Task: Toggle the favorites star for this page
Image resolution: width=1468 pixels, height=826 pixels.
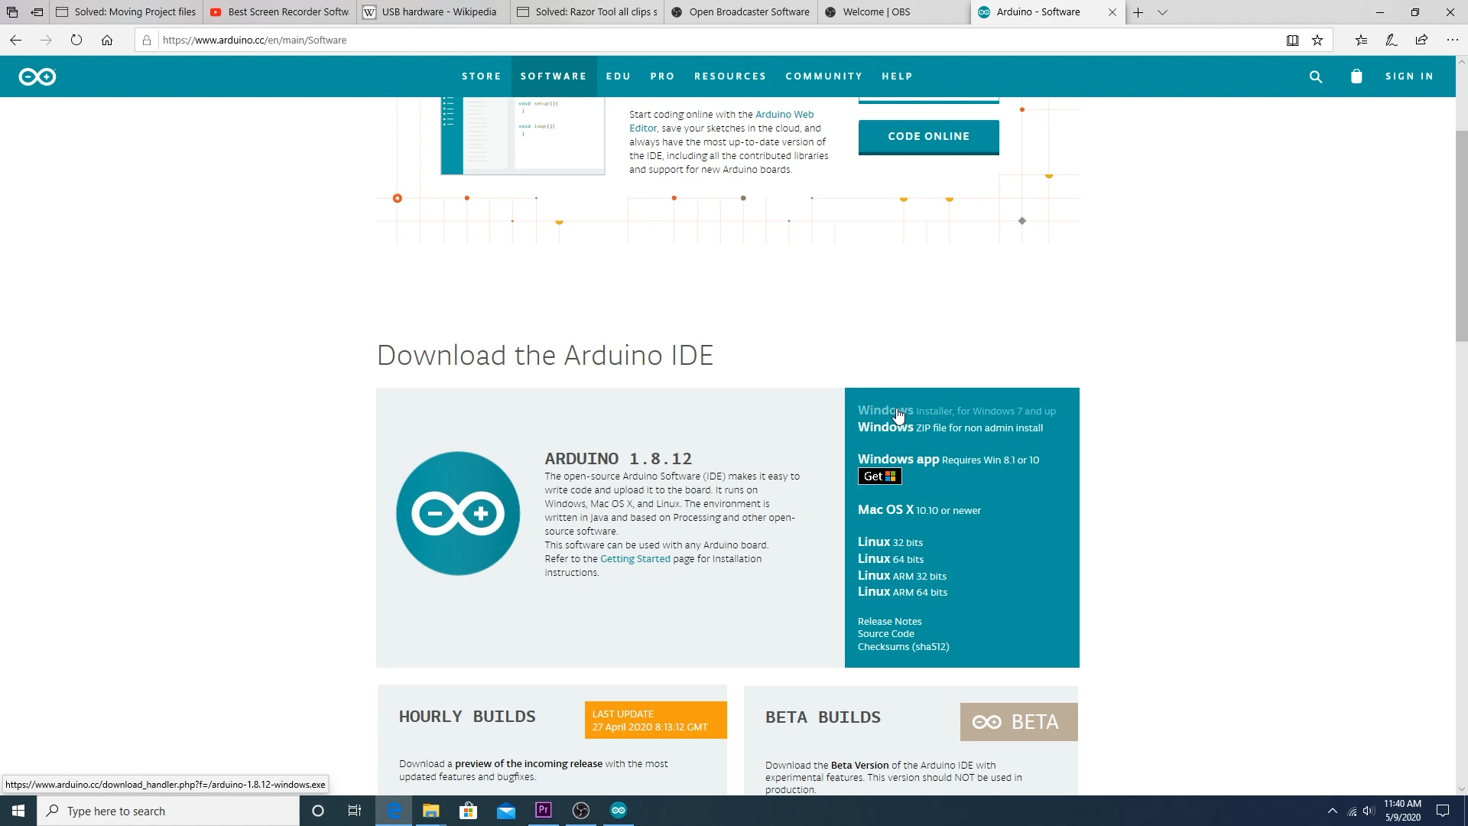Action: 1317,40
